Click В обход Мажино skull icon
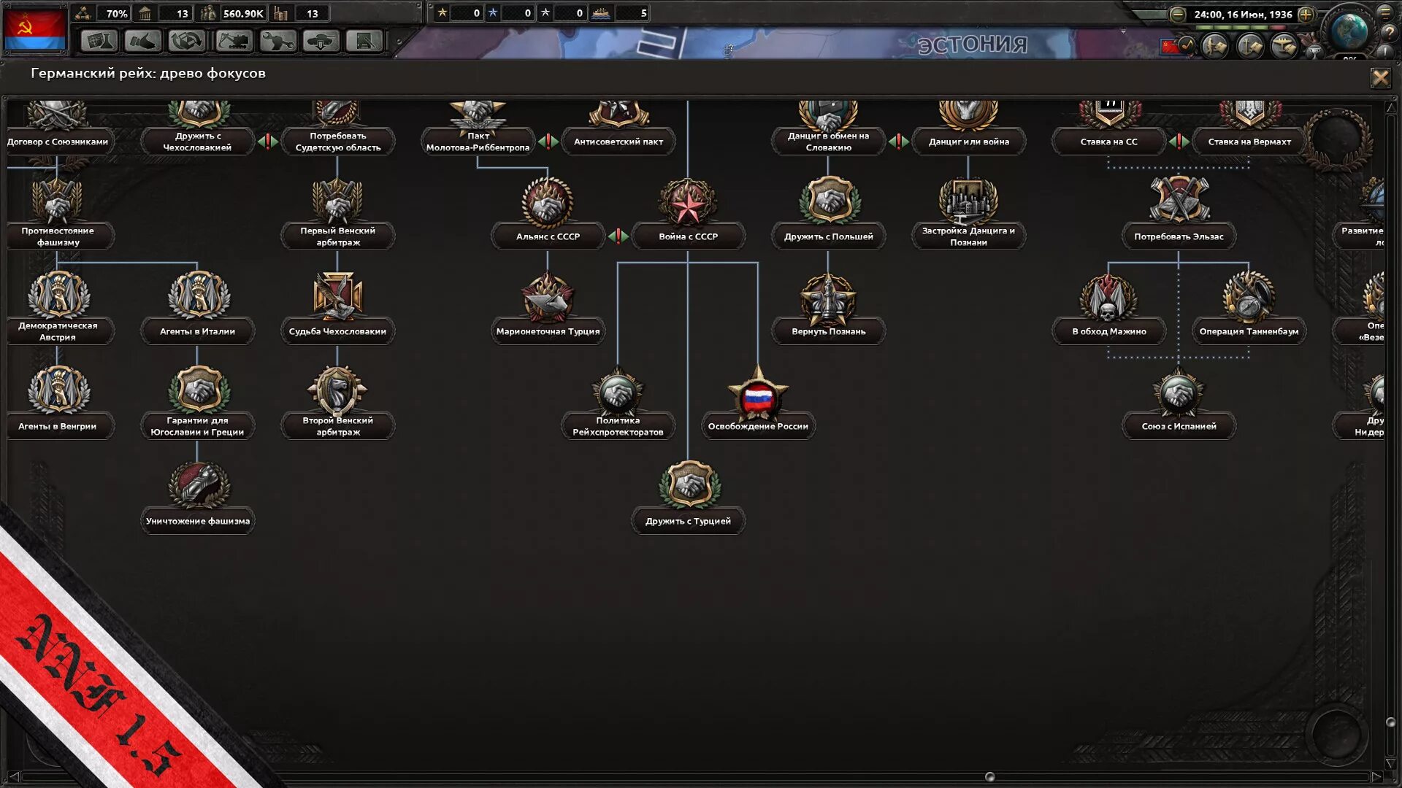 coord(1108,298)
